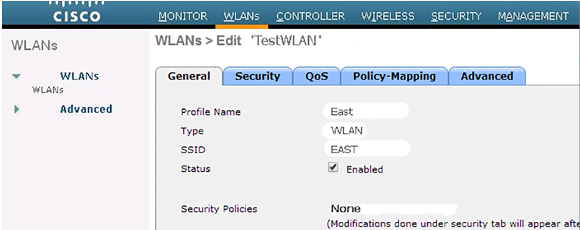Click the bold WLANs sidebar heading link
580x230 pixels.
click(79, 77)
